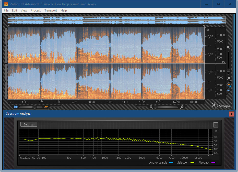Image resolution: width=238 pixels, height=172 pixels.
Task: Click the horizontal zoom out magnifier
Action: point(151,107)
